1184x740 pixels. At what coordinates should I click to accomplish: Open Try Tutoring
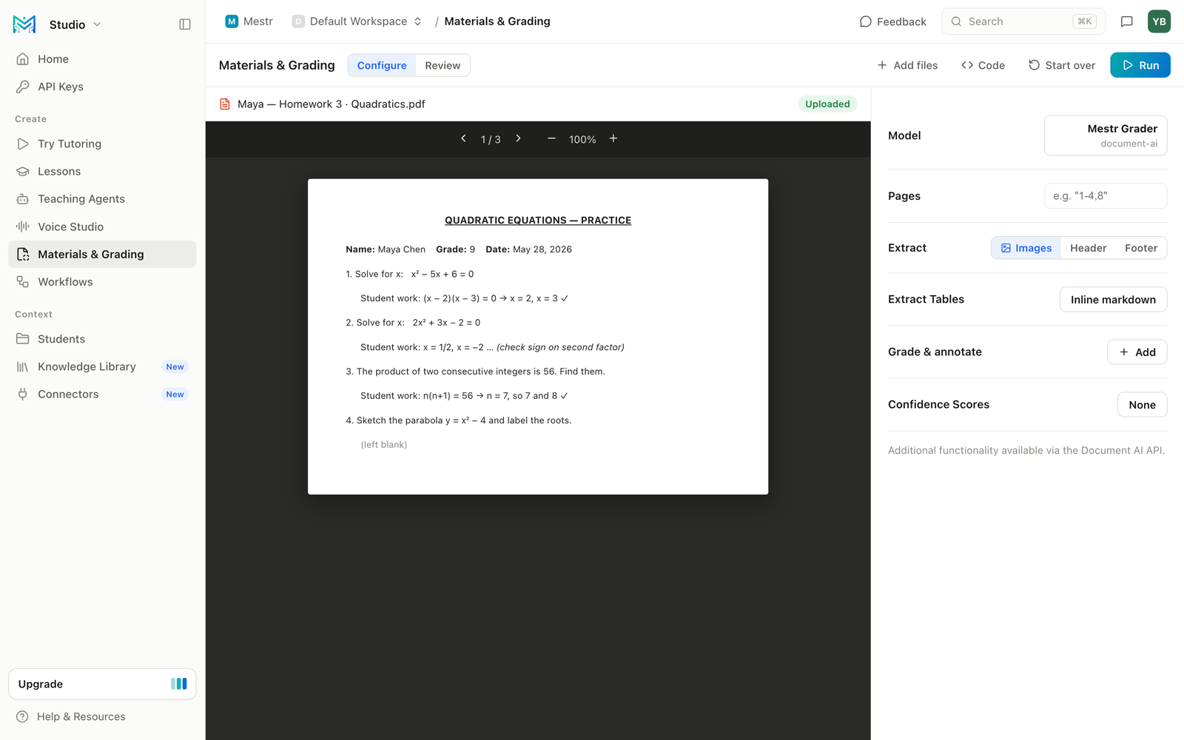click(x=102, y=144)
